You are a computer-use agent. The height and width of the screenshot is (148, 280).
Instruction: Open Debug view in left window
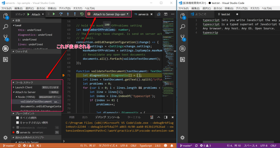(x=6, y=49)
